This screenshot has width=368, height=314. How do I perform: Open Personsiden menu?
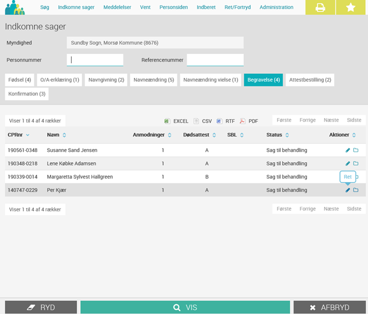[x=173, y=7]
